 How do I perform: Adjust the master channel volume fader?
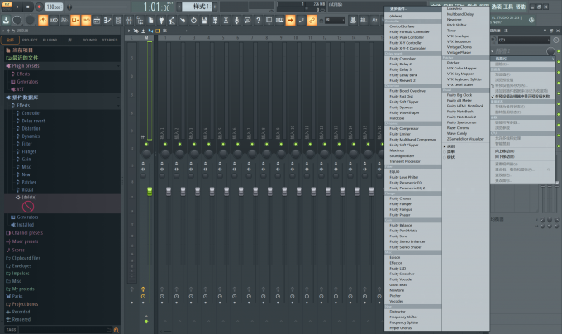(x=150, y=191)
